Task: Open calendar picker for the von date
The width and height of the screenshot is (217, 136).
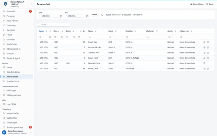Action: 61,16
